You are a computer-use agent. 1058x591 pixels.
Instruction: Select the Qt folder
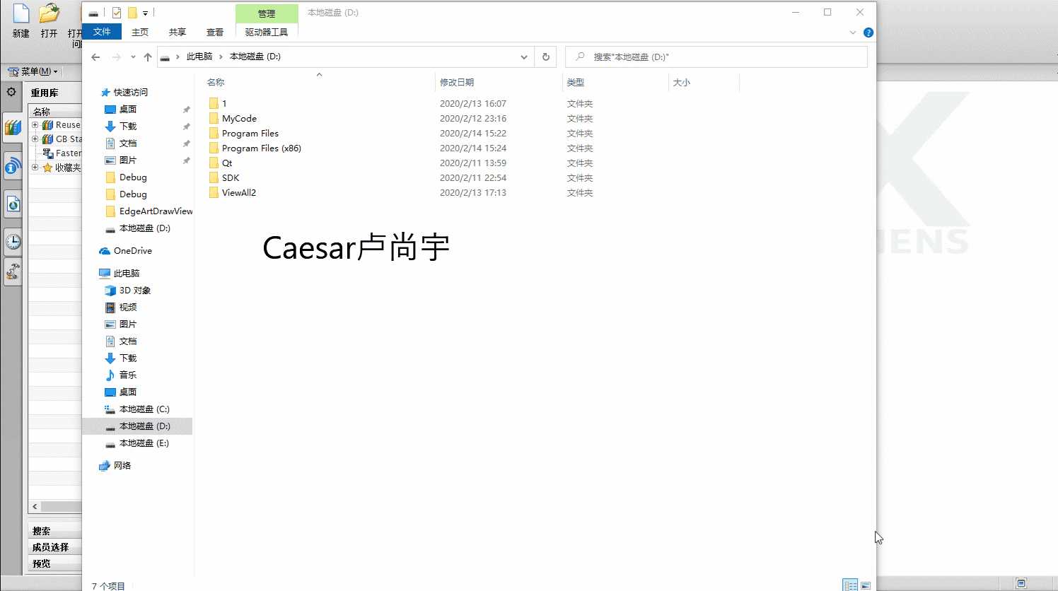coord(221,163)
